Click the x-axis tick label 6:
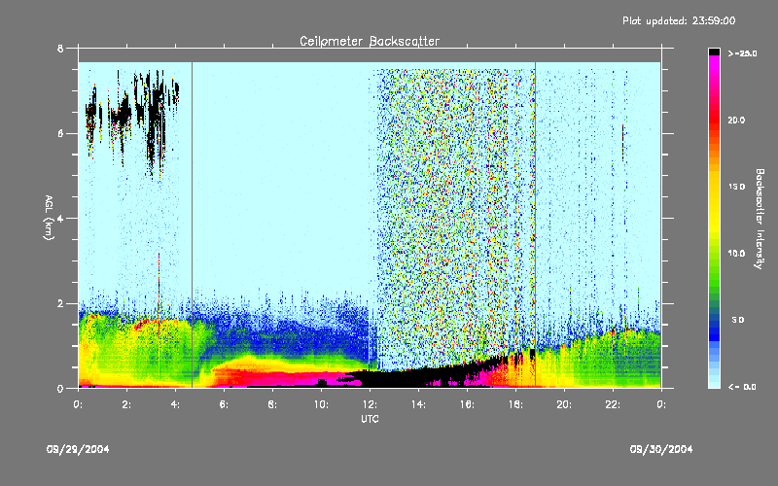 pyautogui.click(x=224, y=404)
